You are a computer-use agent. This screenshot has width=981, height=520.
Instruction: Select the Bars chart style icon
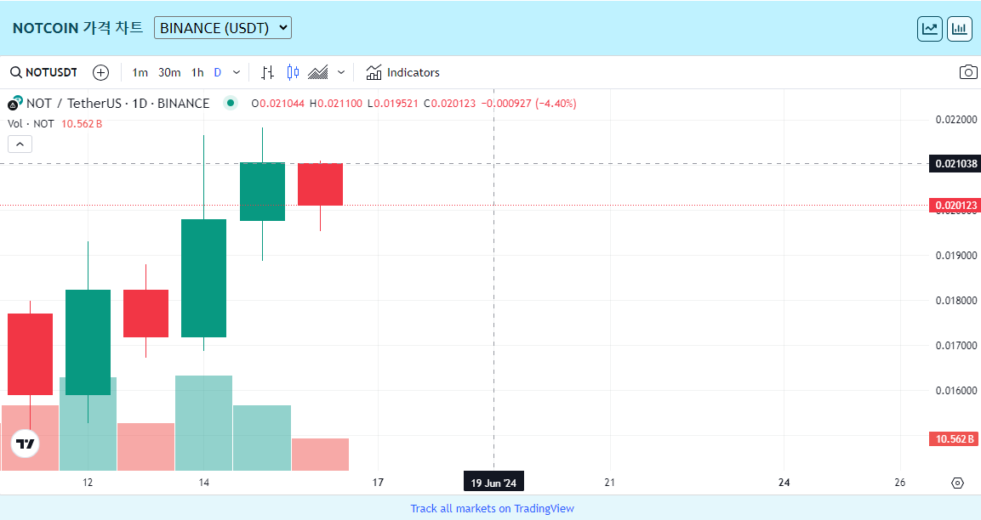(x=267, y=72)
